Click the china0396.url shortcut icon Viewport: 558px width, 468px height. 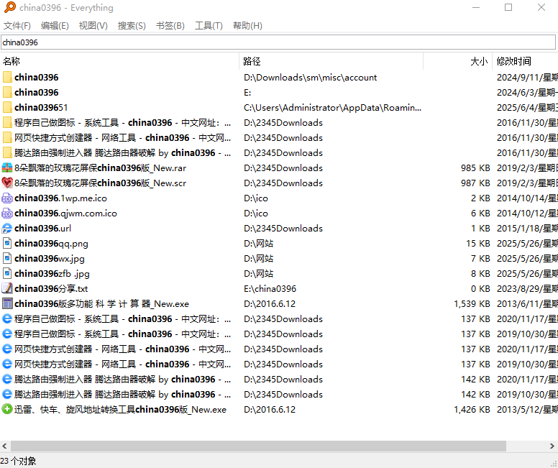click(x=7, y=229)
